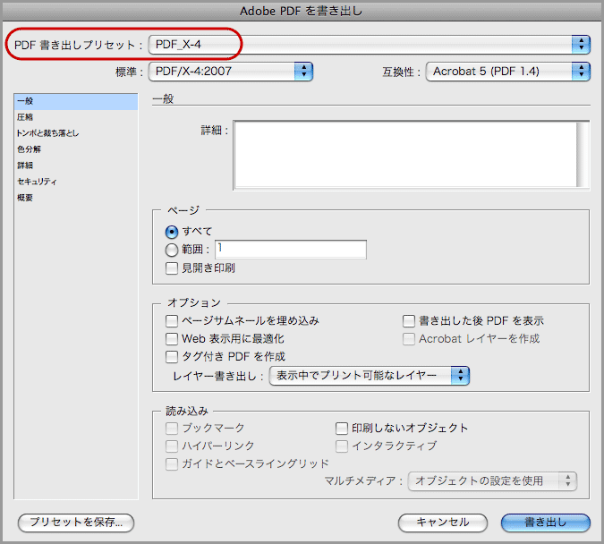Open the レイヤー書き出し dropdown
604x544 pixels.
pos(370,376)
